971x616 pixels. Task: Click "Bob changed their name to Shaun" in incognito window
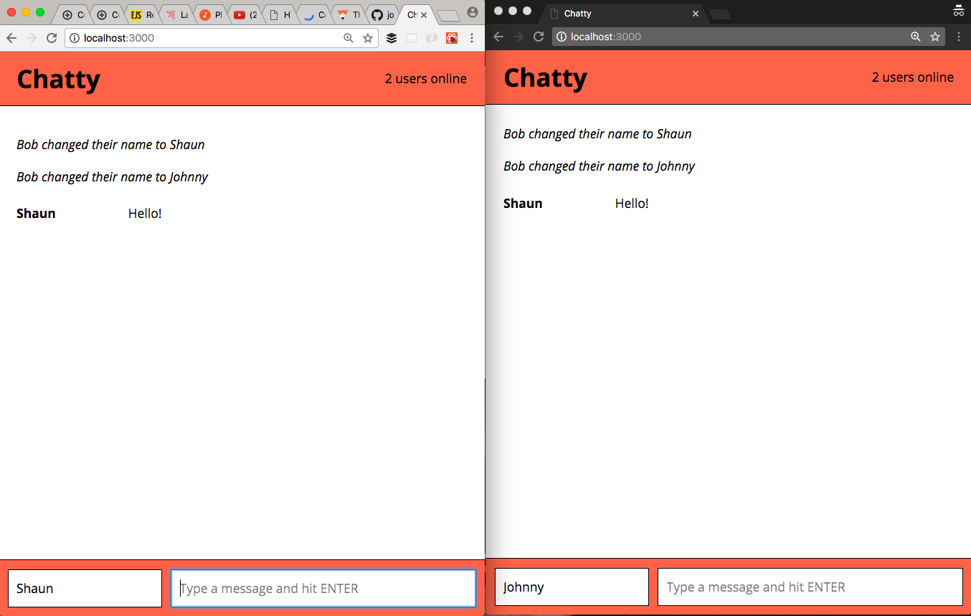coord(597,134)
